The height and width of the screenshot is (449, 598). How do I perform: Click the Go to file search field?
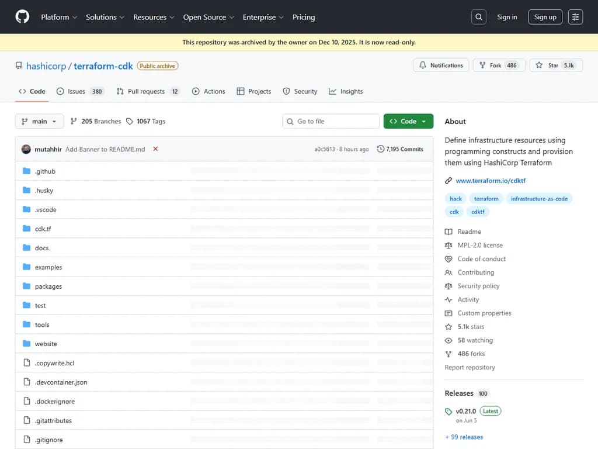click(331, 121)
